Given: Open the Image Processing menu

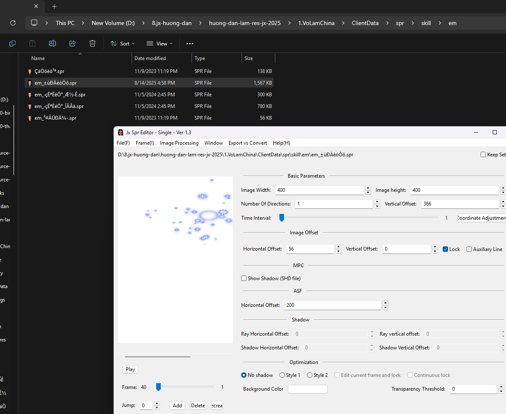Looking at the screenshot, I should click(179, 143).
